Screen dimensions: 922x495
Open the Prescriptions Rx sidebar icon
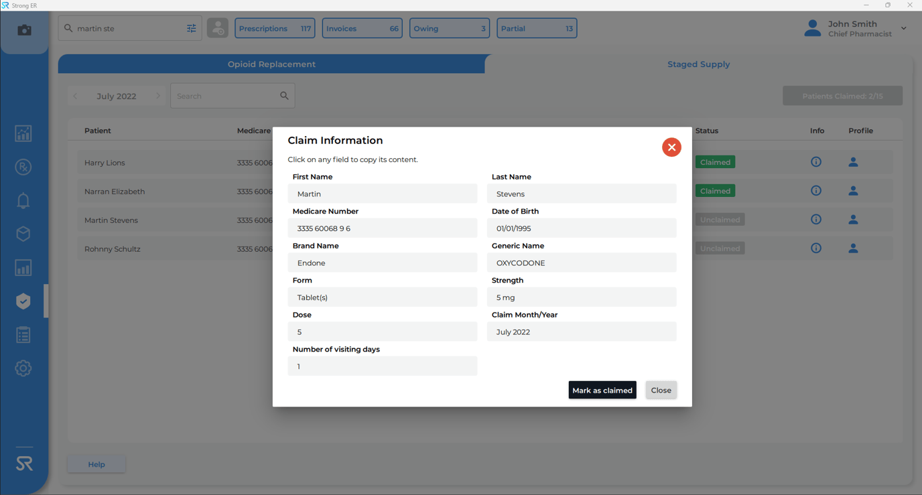[x=23, y=167]
